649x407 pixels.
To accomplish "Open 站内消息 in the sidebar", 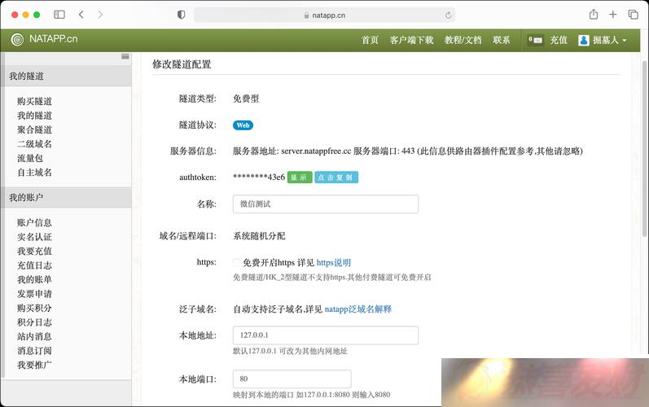I will 34,336.
